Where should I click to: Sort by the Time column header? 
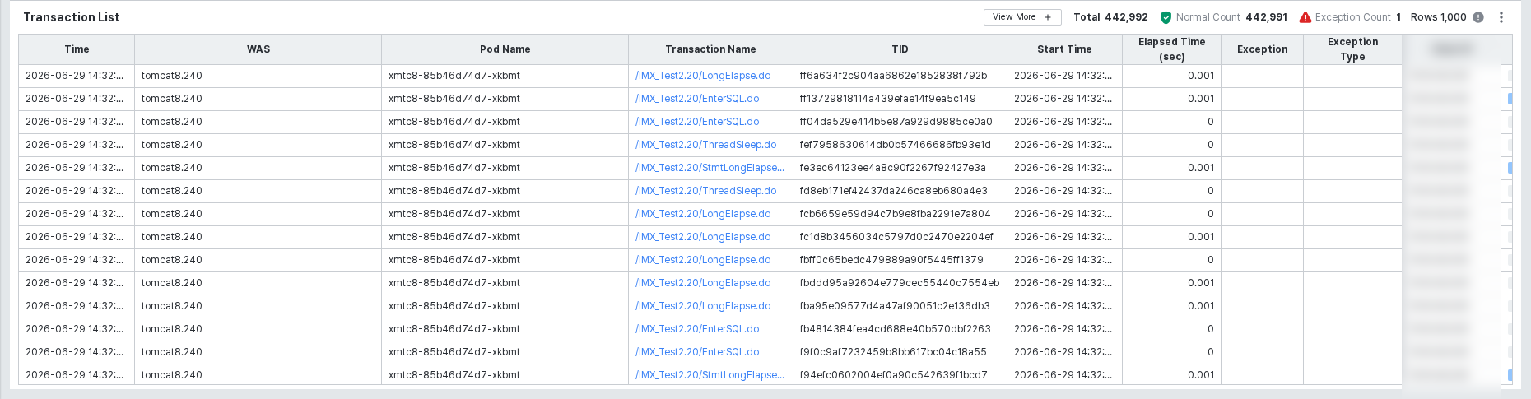(x=77, y=49)
